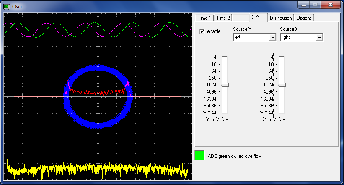
Task: Close the Osci window
Action: (331, 5)
